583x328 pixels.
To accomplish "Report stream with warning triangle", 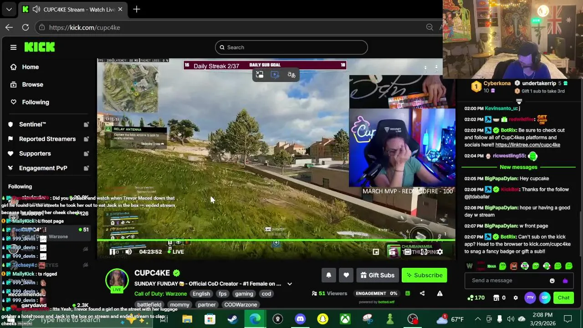I will (440, 293).
